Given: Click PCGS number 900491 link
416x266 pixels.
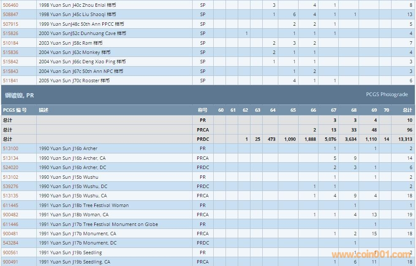Looking at the screenshot, I should click(x=11, y=262).
